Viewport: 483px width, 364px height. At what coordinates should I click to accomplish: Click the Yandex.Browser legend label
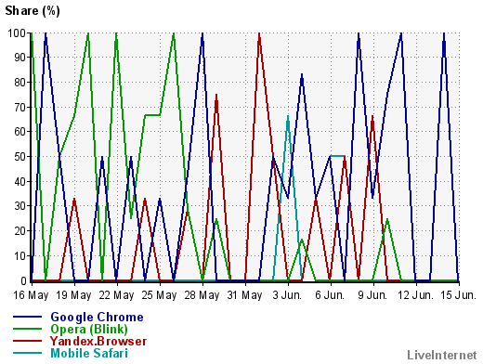click(98, 341)
